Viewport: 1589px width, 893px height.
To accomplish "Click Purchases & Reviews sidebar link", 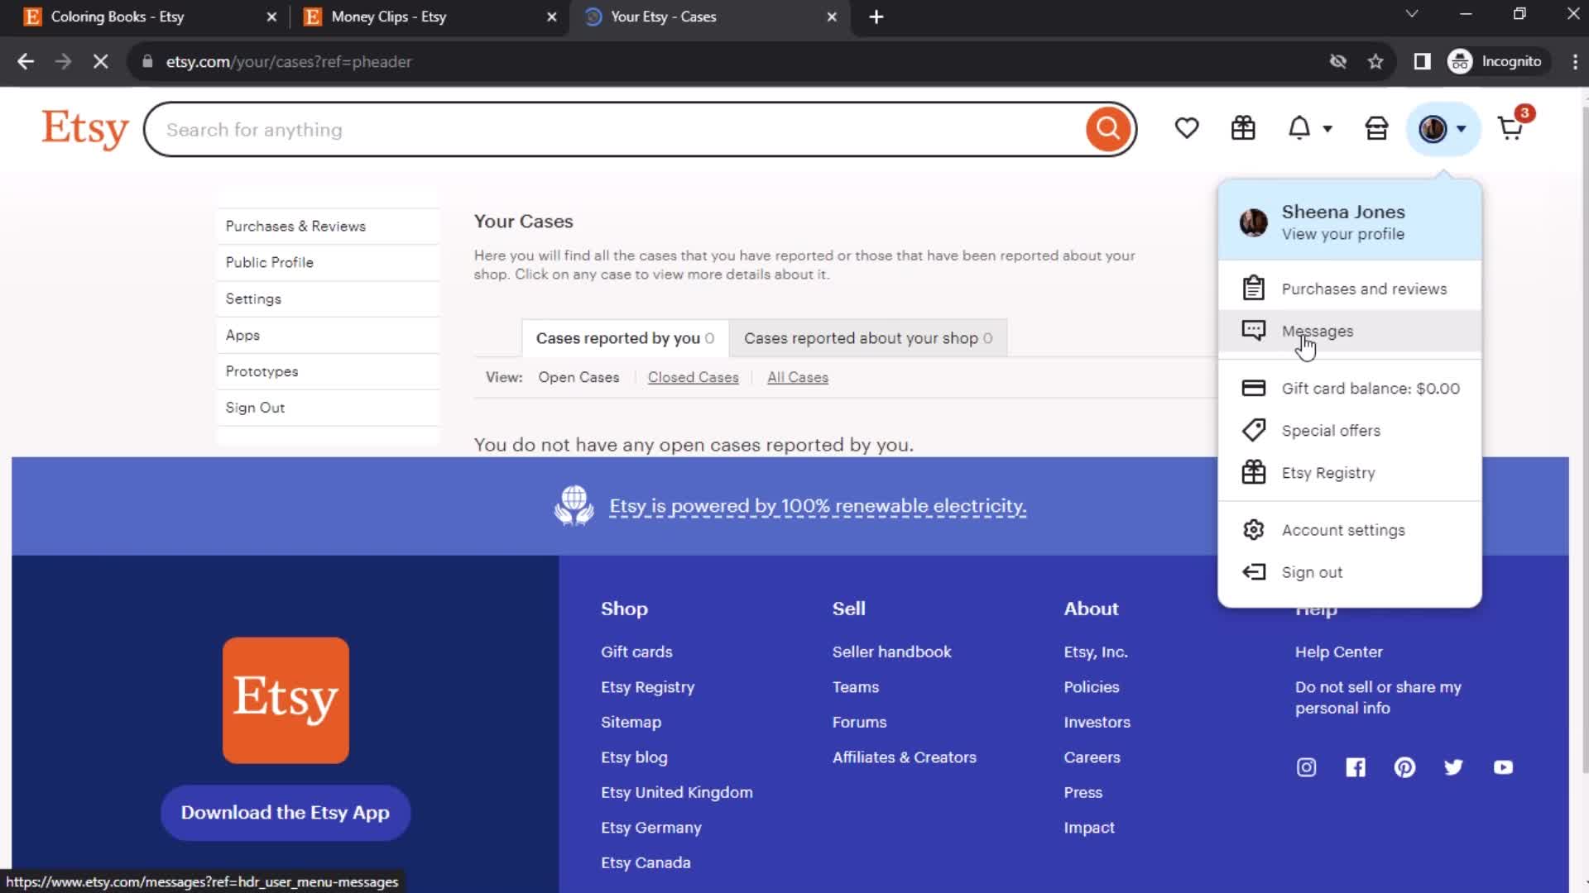I will [x=295, y=226].
